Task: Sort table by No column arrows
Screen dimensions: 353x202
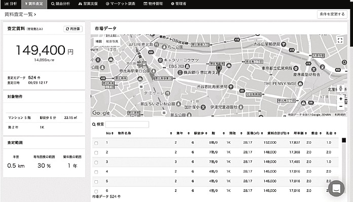Action: pos(112,133)
